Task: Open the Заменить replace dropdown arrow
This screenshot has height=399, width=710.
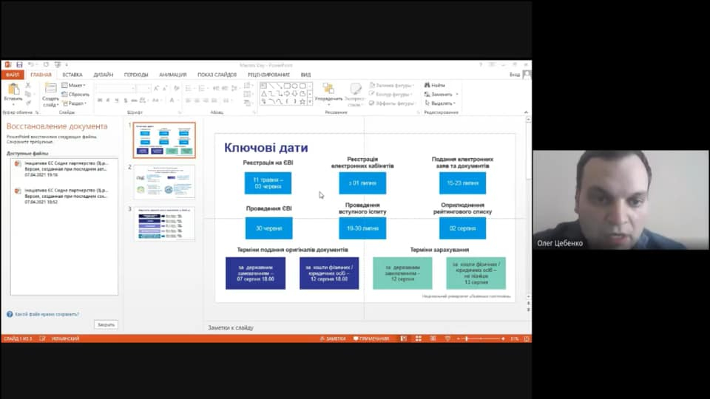Action: [457, 94]
